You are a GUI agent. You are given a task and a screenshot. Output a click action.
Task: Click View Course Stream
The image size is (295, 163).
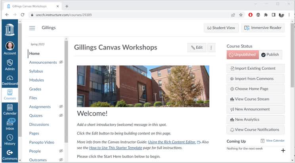[x=255, y=99]
